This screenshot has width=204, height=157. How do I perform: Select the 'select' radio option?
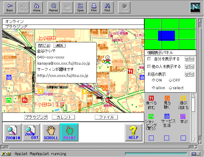click(170, 88)
